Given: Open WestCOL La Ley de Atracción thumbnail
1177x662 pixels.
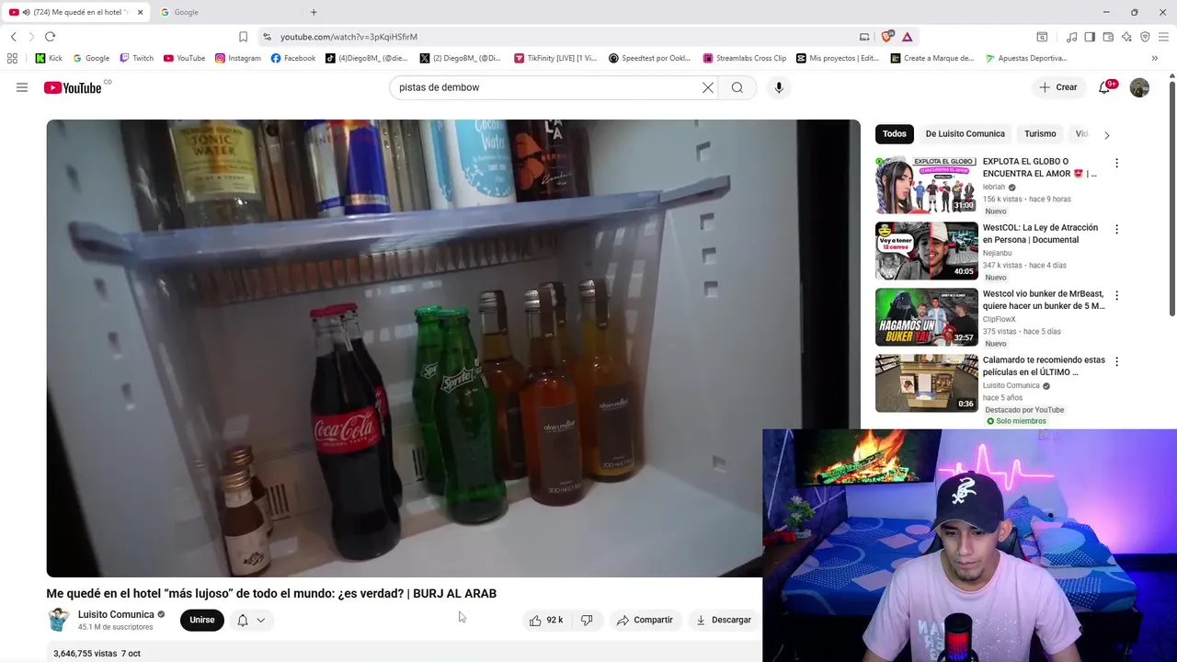Looking at the screenshot, I should tap(926, 251).
